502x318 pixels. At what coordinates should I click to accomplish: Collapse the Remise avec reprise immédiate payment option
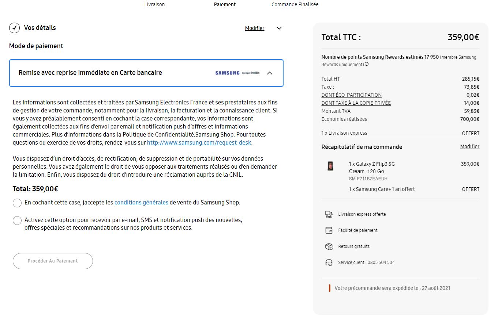pyautogui.click(x=270, y=73)
